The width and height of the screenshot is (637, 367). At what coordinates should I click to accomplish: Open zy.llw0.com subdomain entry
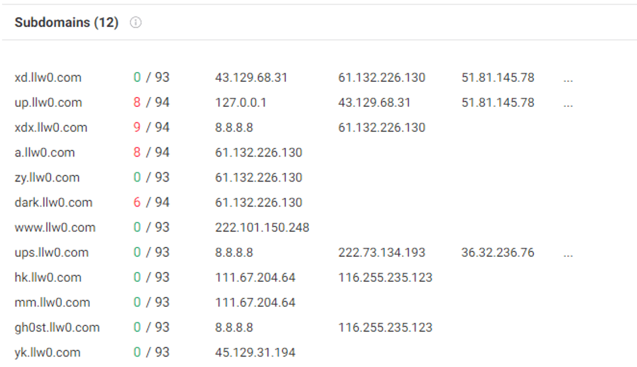coord(47,178)
